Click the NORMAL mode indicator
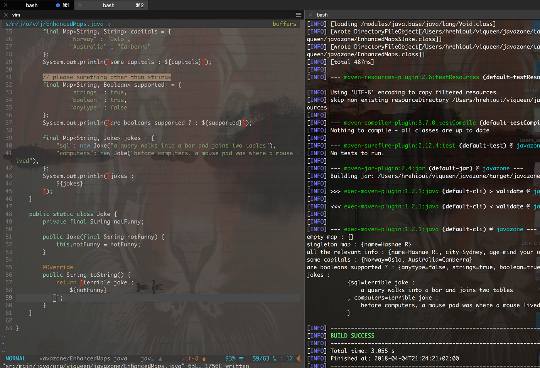This screenshot has height=368, width=540. [x=15, y=358]
